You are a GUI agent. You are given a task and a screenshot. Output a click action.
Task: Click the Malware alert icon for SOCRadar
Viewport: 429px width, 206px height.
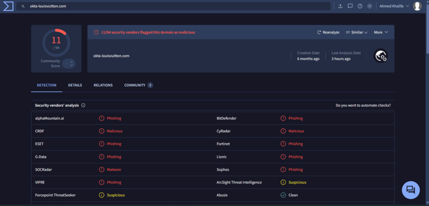point(101,170)
